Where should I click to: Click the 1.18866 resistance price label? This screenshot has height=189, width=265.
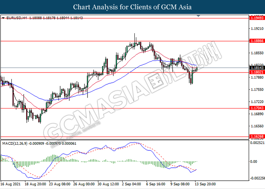coord(257,41)
